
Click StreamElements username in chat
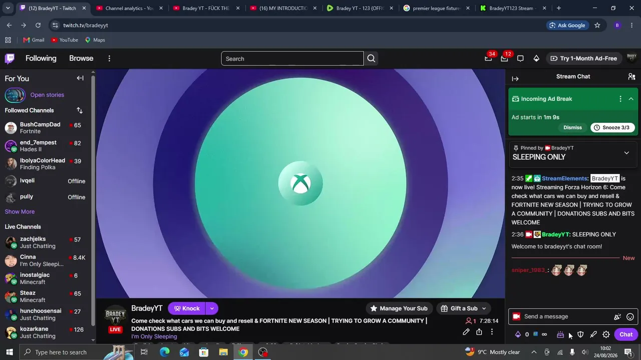564,178
